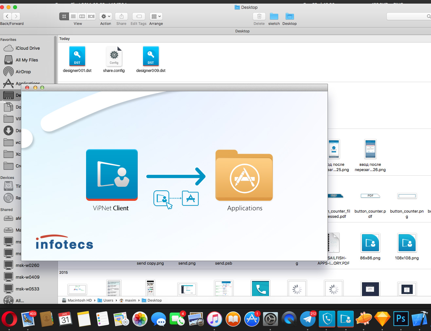The image size is (431, 331).
Task: Click Macintosh HD in path bar
Action: point(77,300)
